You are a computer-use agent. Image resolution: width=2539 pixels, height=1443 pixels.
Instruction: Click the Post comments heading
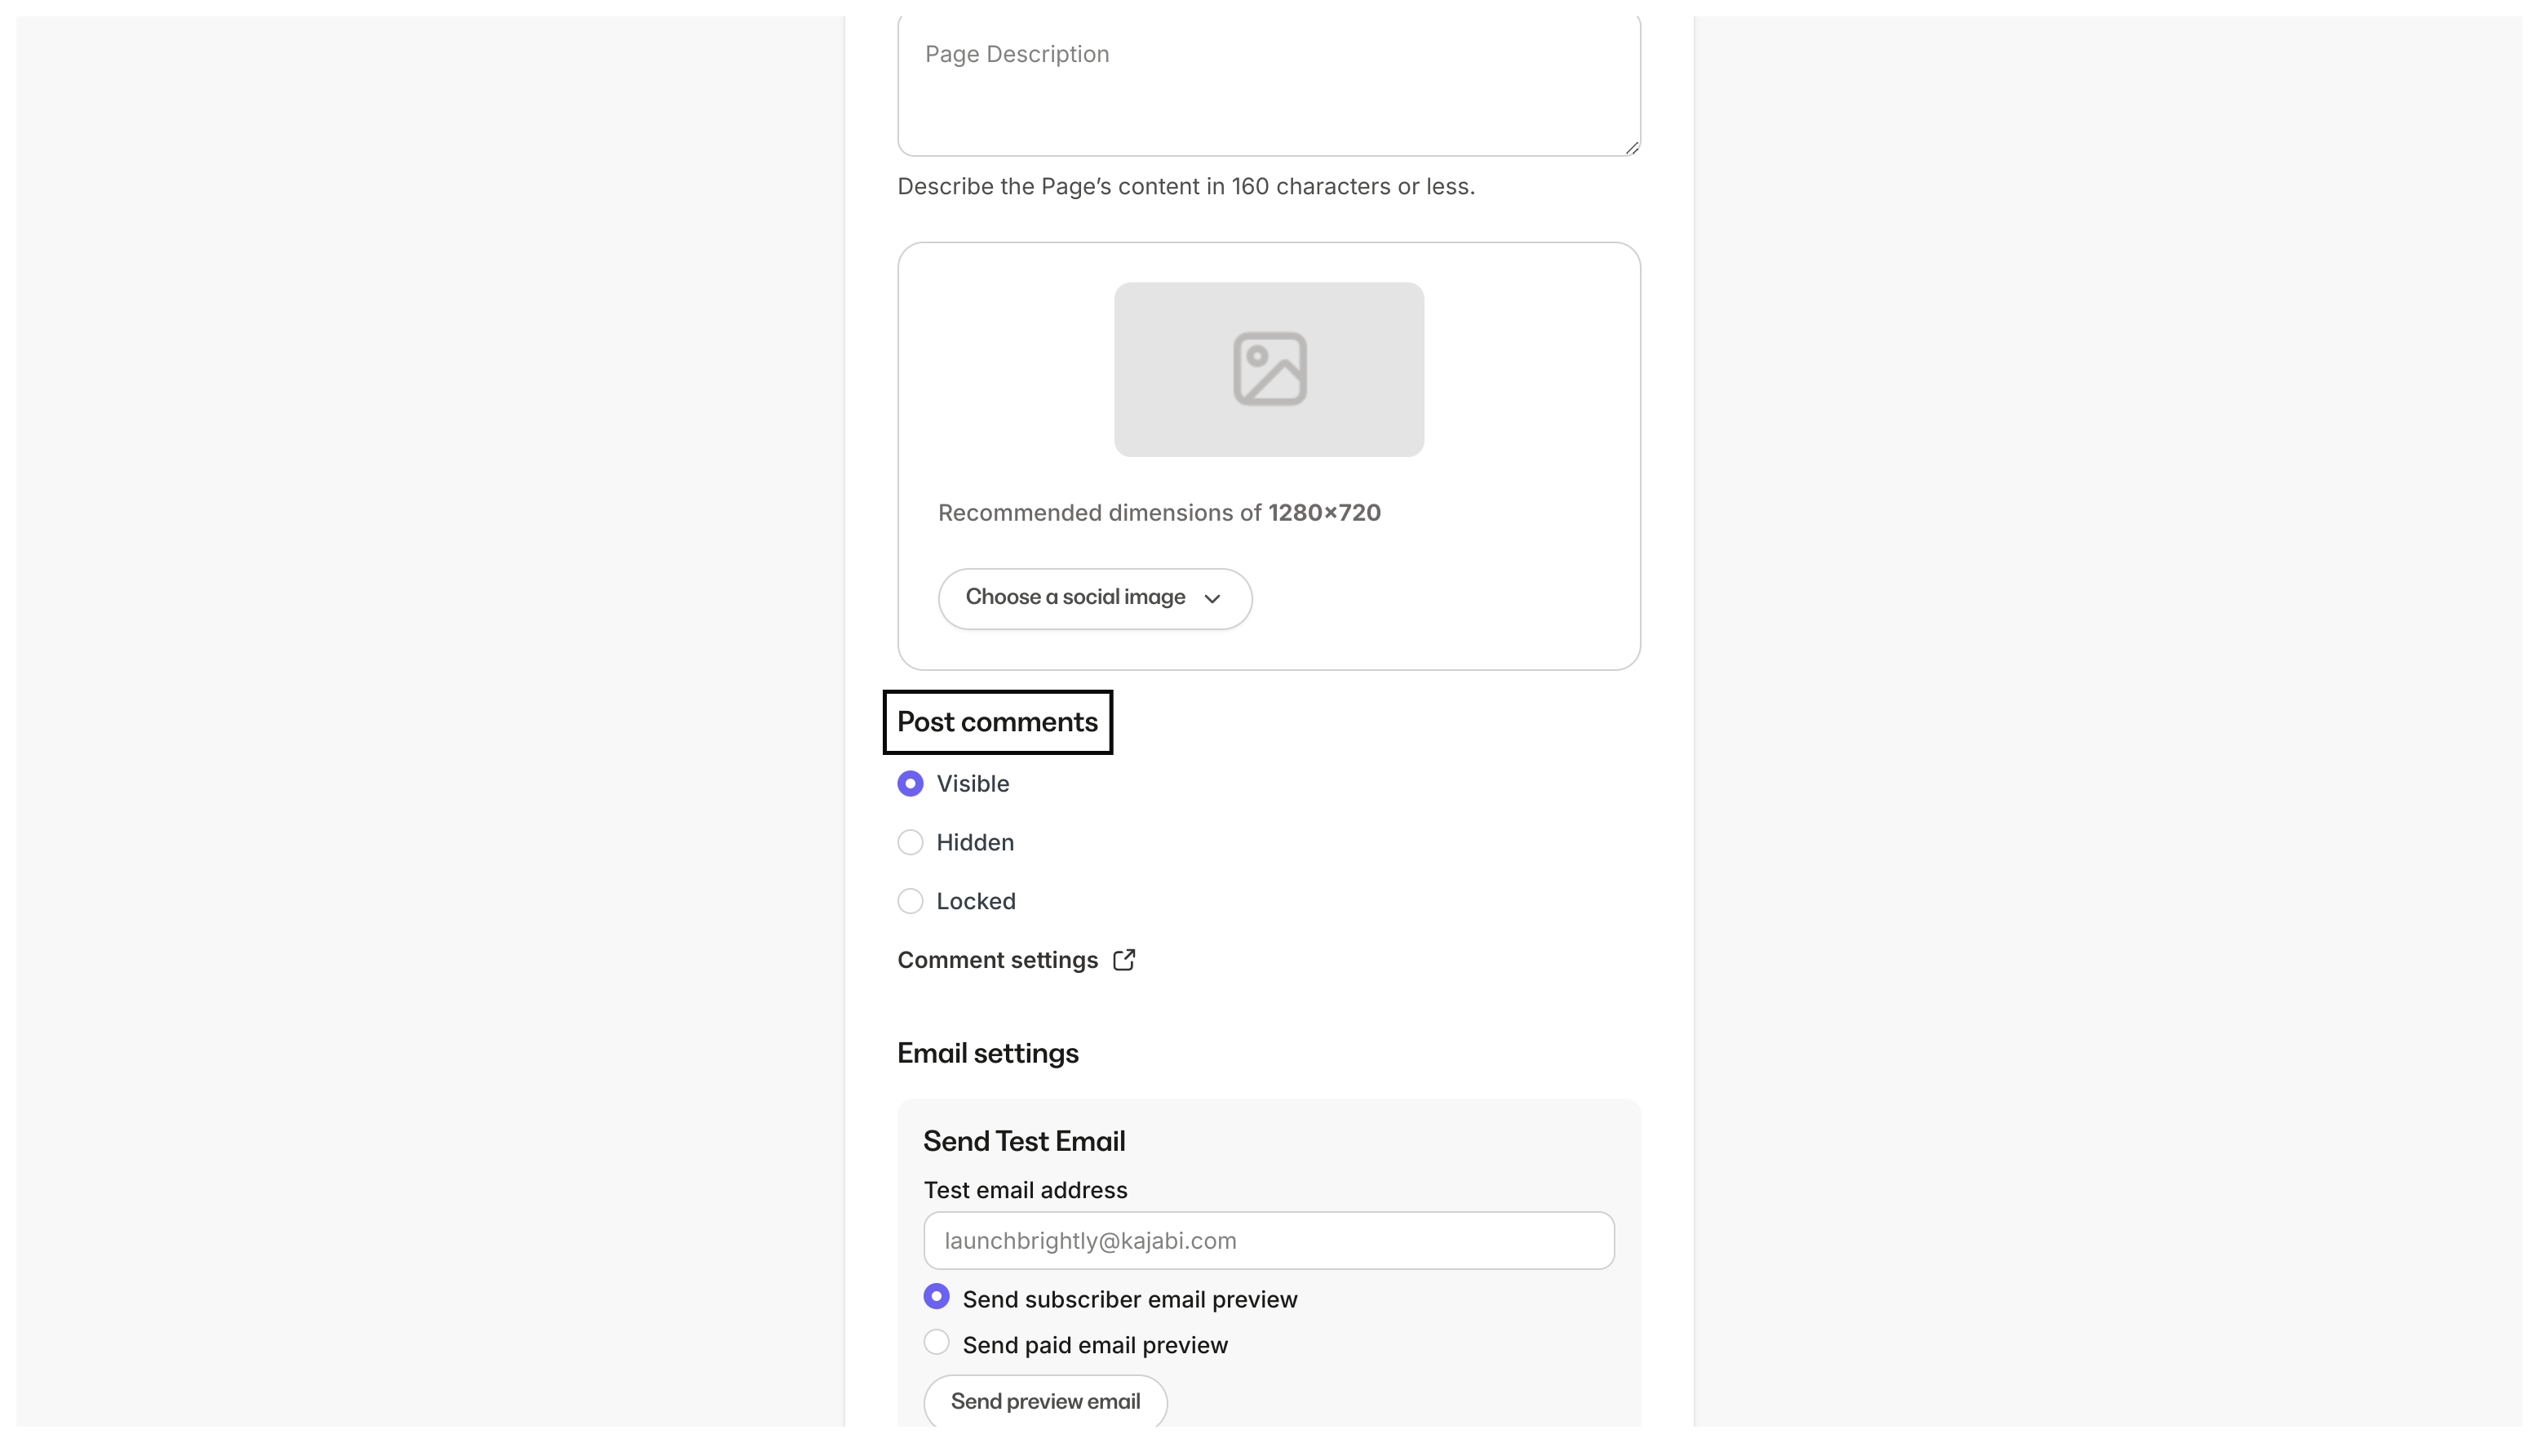[998, 722]
